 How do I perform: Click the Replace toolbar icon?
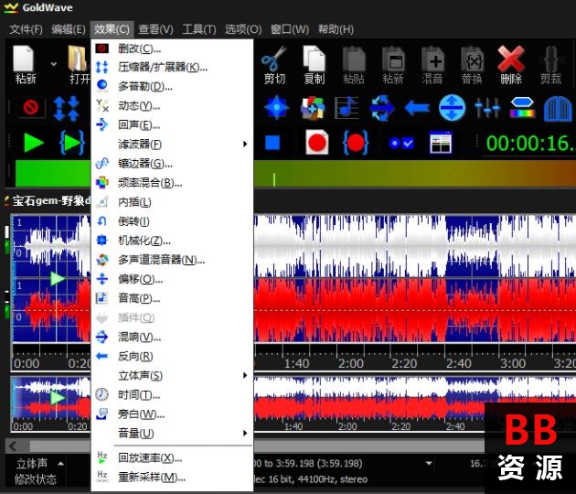coord(472,59)
